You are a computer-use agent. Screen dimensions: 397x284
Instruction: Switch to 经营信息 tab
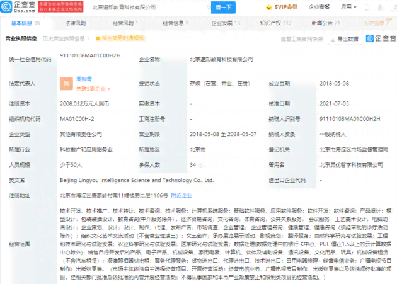coord(175,23)
